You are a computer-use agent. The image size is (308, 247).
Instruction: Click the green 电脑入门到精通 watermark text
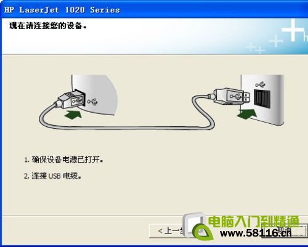(254, 222)
